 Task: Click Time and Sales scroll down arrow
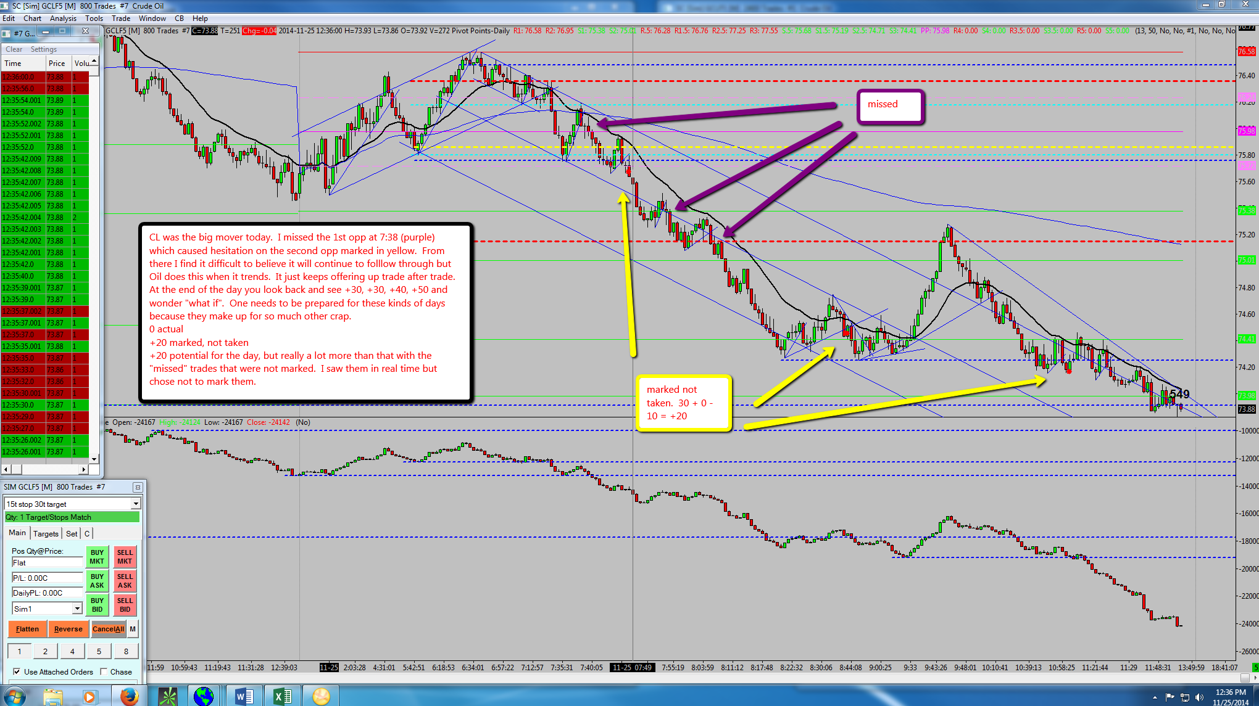[x=94, y=459]
